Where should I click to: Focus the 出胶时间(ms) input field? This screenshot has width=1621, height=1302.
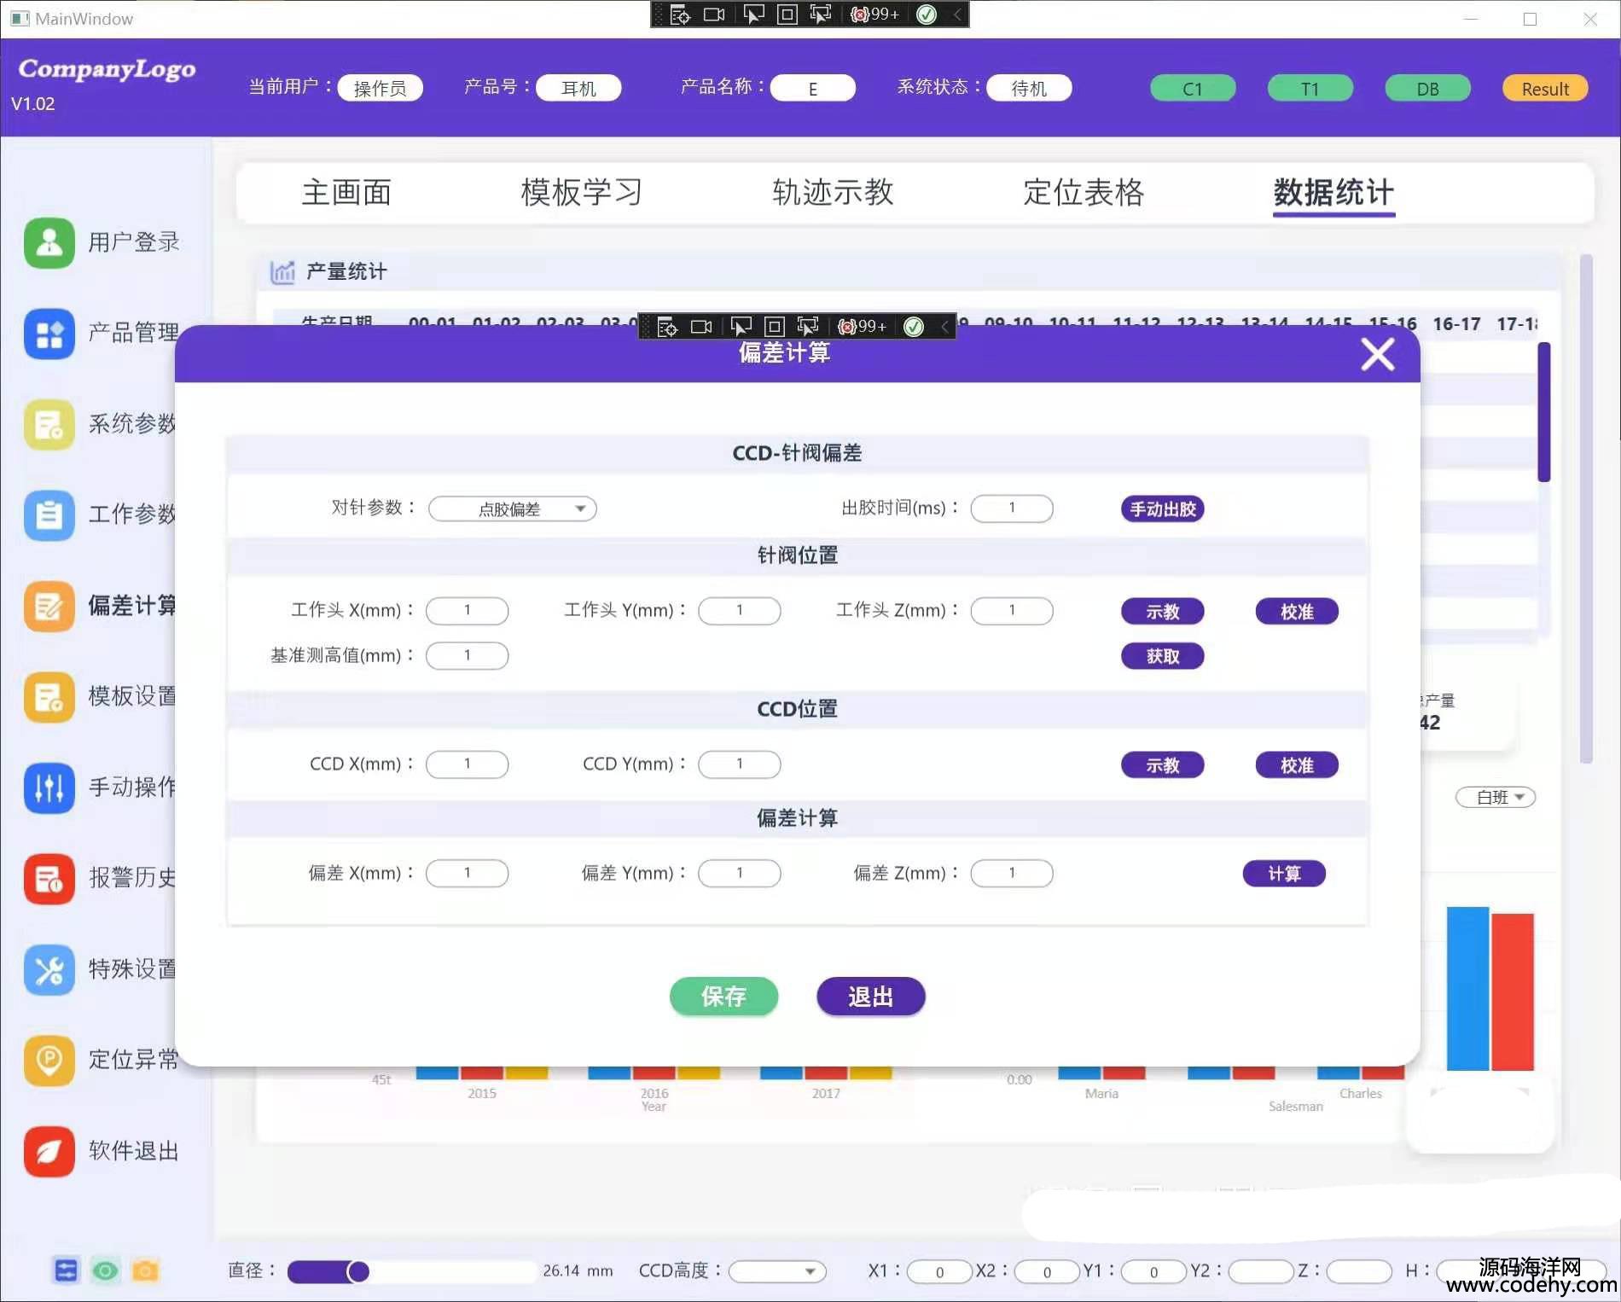[1012, 508]
